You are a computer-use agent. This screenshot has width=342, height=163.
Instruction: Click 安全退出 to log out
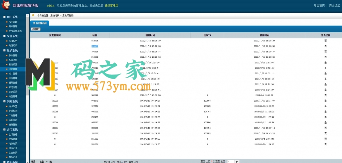(x=334, y=5)
